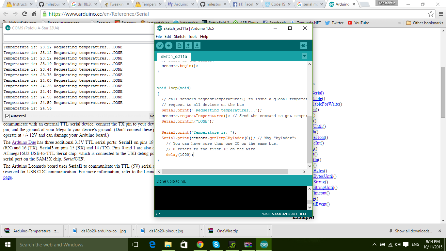Open Skype from the taskbar

(216, 244)
